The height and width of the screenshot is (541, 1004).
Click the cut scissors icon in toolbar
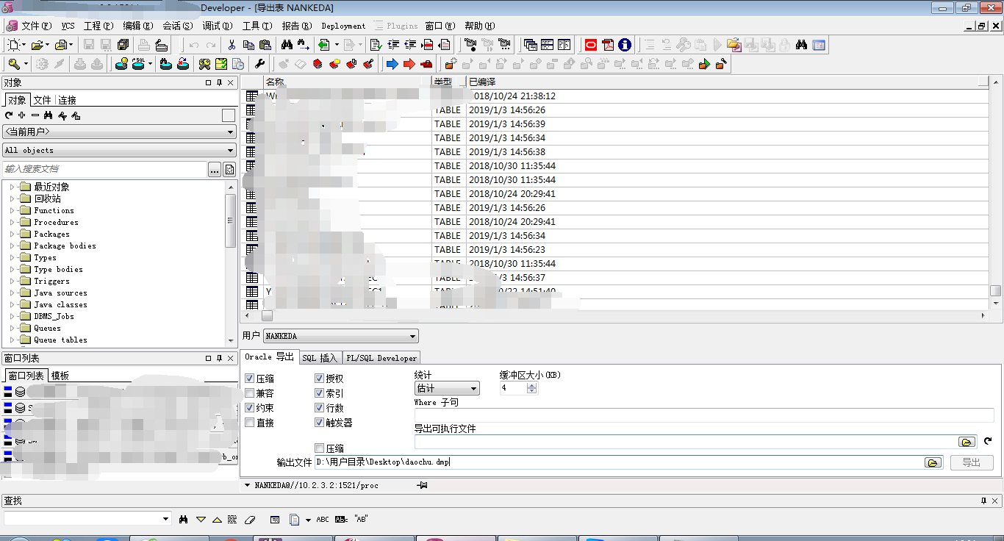(x=232, y=44)
